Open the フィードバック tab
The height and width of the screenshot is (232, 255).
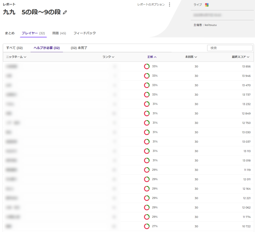pyautogui.click(x=85, y=33)
